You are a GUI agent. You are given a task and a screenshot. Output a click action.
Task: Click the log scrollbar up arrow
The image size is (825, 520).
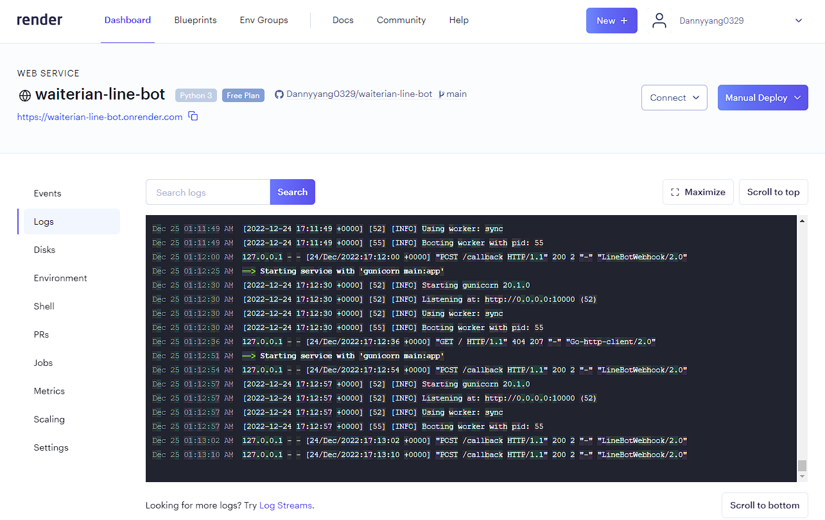[802, 220]
